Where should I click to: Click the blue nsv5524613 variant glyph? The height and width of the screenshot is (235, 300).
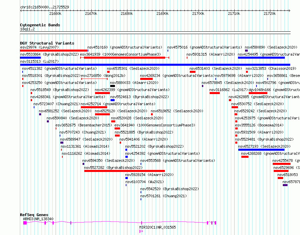113,100
